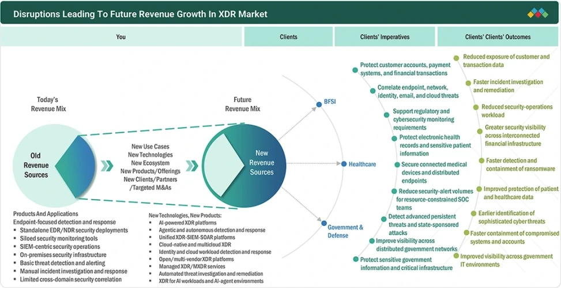Click the 'Old Revenue Sources' circle label

36,166
